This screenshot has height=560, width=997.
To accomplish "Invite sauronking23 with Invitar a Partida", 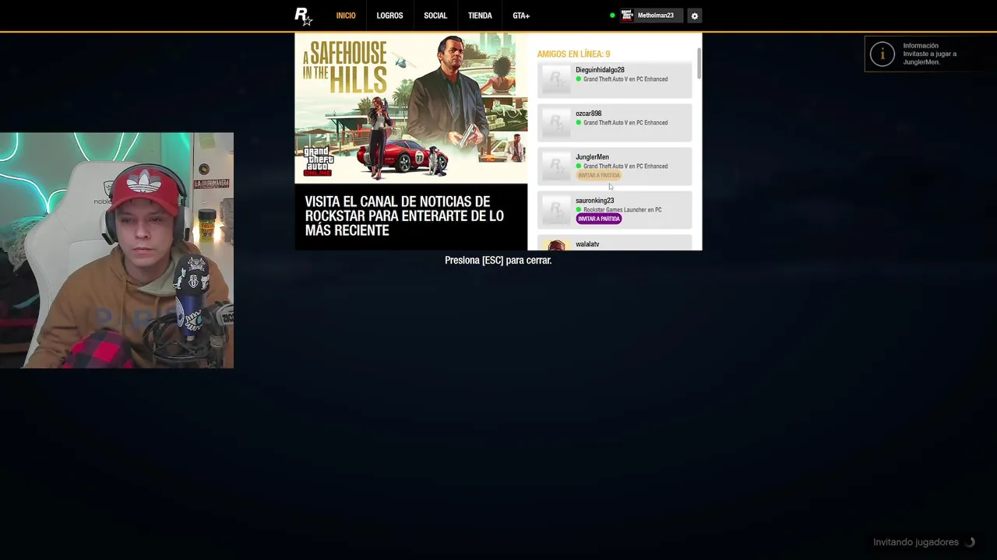I will tap(599, 219).
